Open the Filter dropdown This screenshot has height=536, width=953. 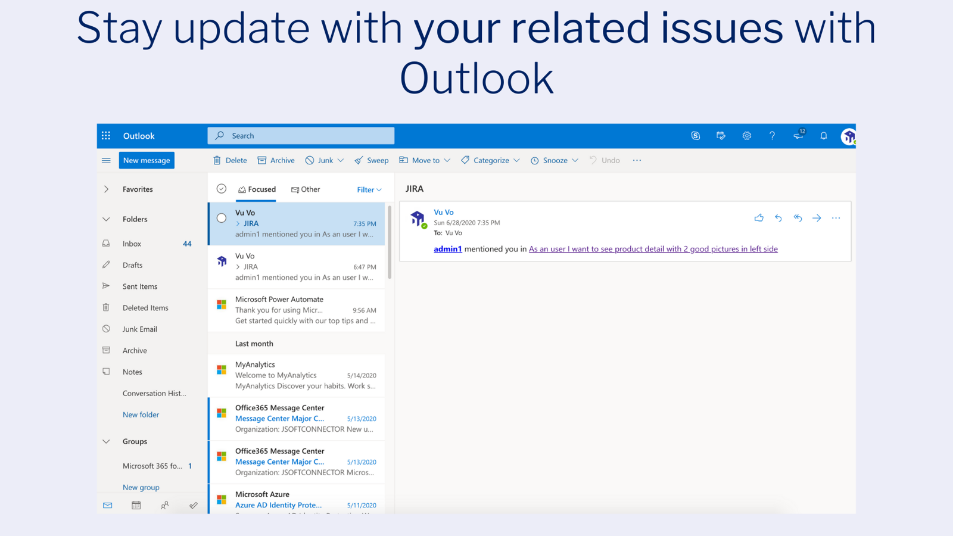coord(369,189)
